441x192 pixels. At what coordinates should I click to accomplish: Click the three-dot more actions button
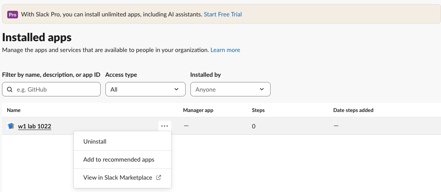(x=164, y=126)
